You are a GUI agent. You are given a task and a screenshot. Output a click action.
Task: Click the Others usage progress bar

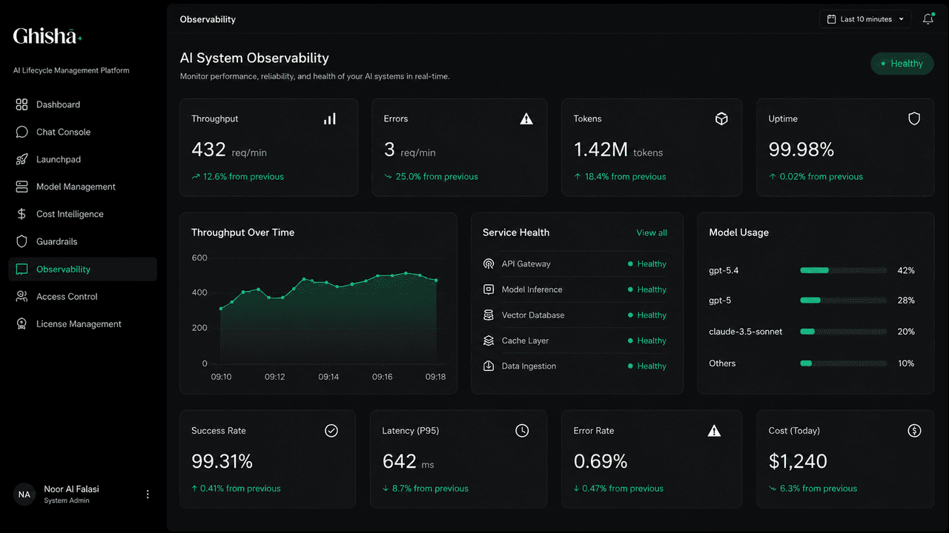[x=843, y=363]
